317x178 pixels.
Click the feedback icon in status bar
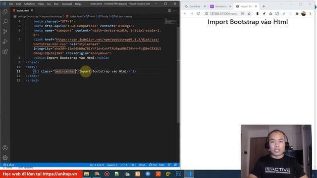tap(169, 165)
